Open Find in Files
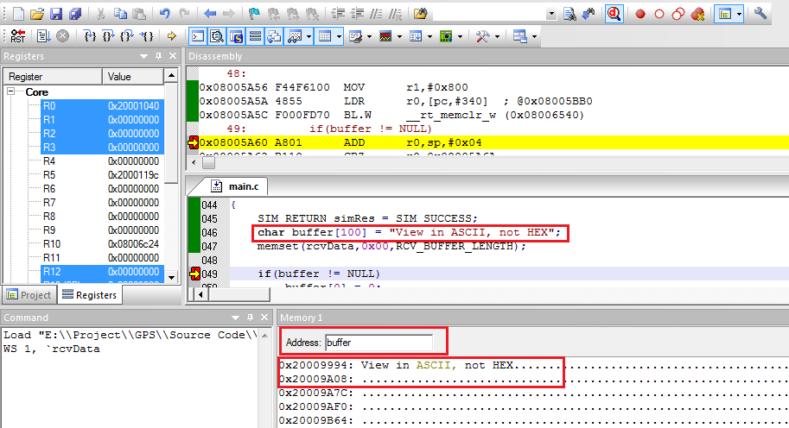Viewport: 789px width, 428px height. coord(421,14)
